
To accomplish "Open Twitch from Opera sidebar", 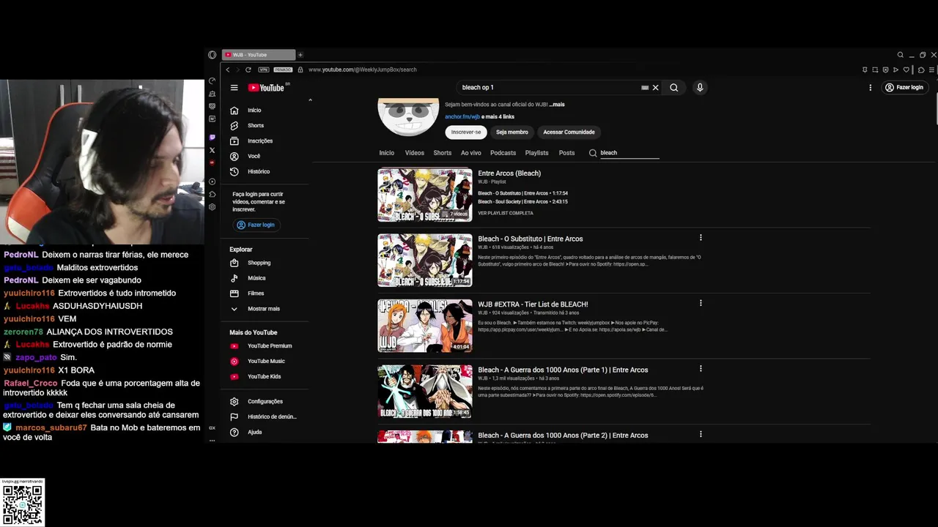I will click(x=212, y=138).
